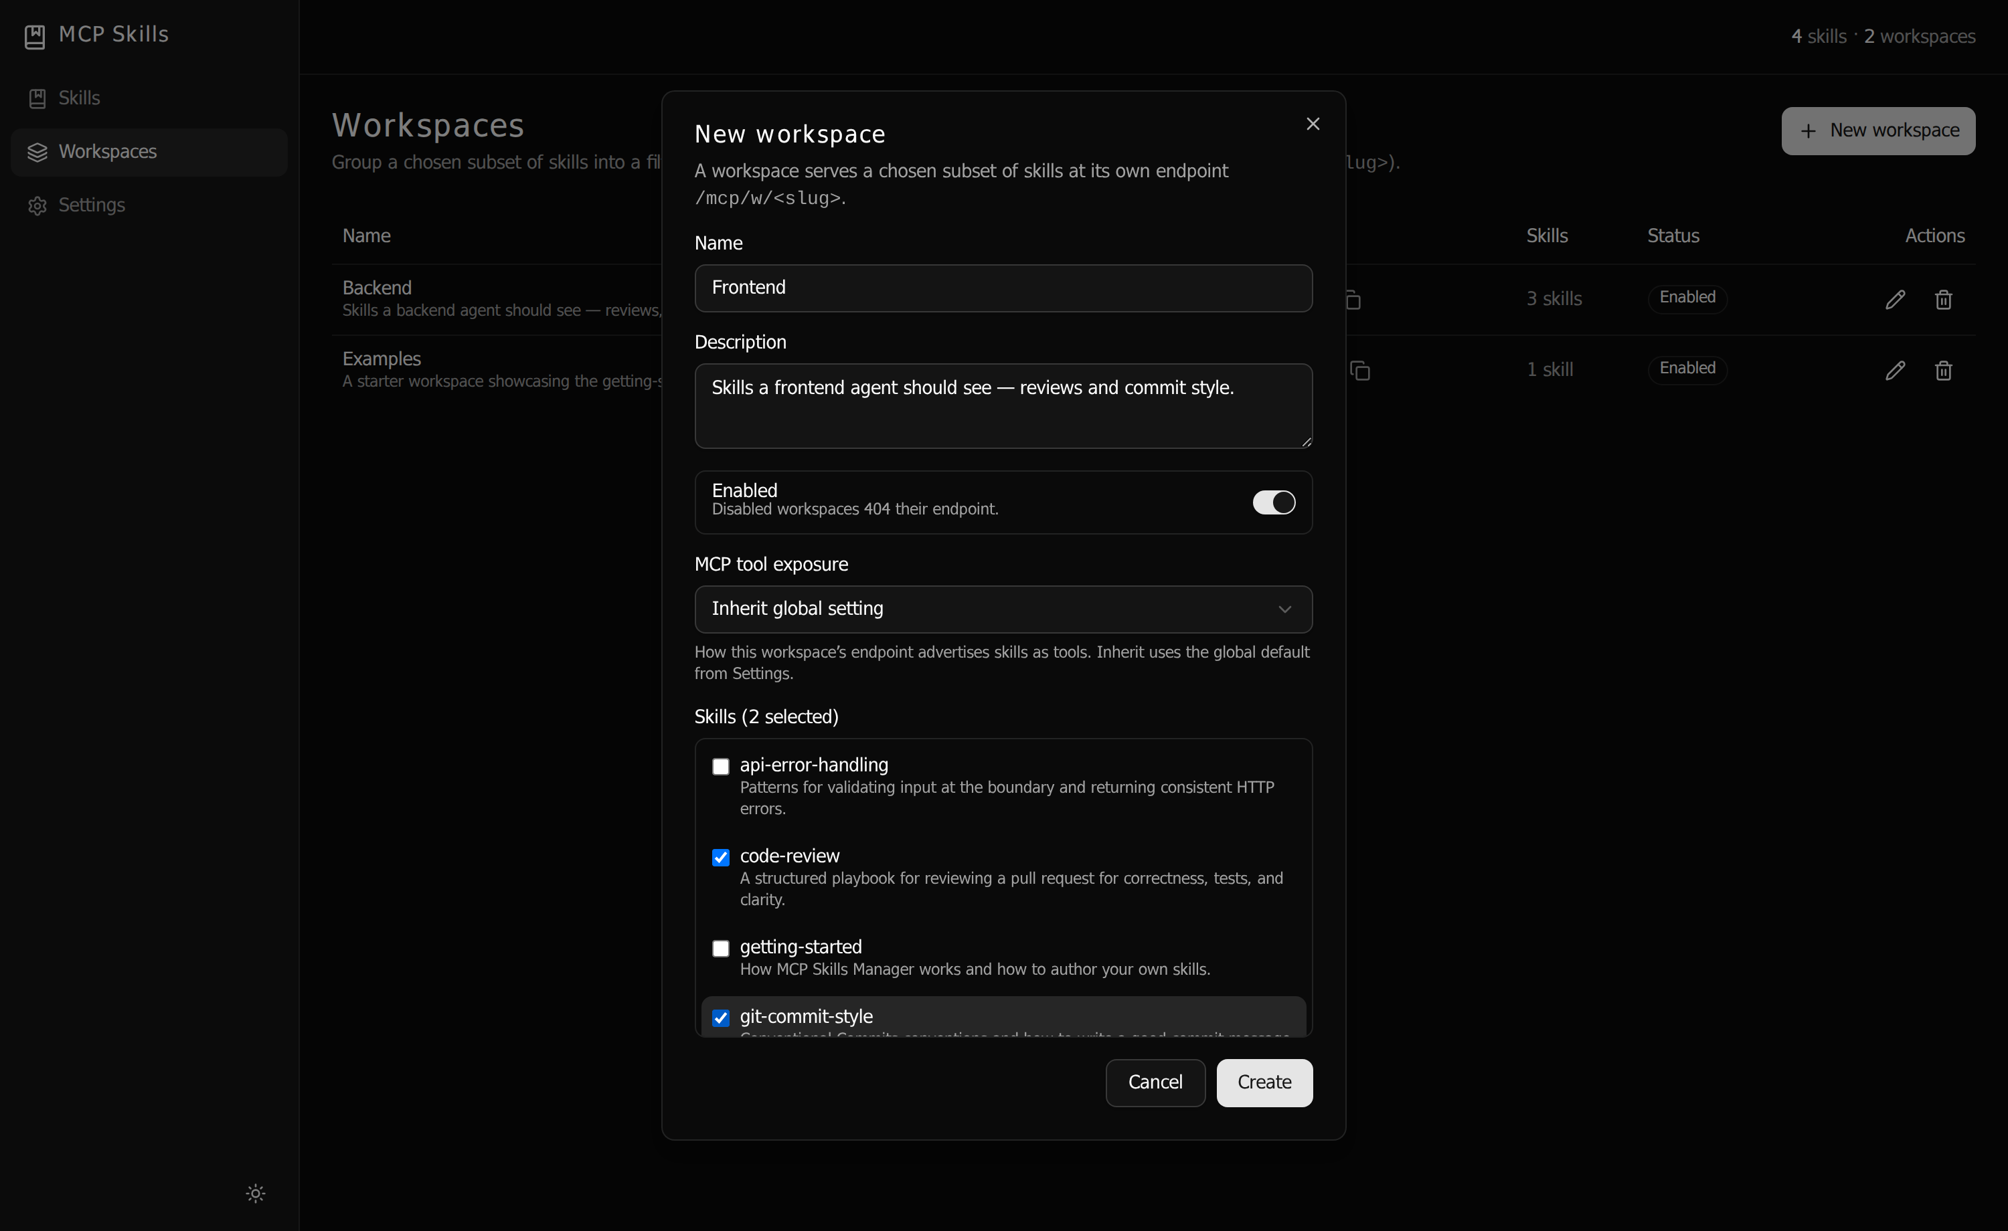Click the Status column header
This screenshot has width=2008, height=1231.
pos(1673,235)
